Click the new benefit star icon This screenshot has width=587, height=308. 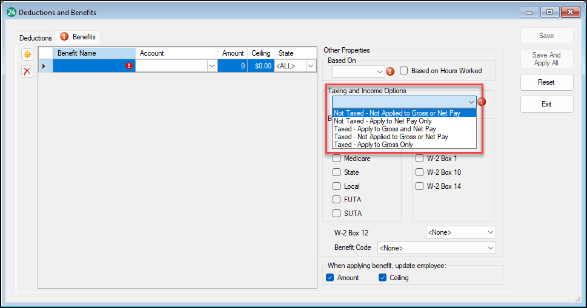(x=27, y=54)
